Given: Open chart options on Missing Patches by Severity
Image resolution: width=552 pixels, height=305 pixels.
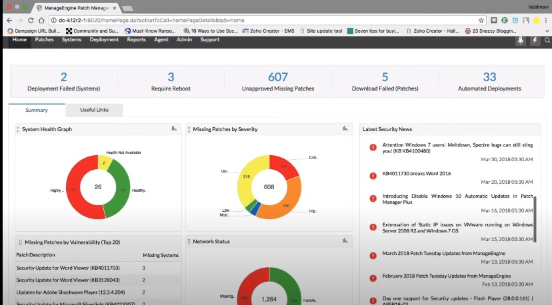Looking at the screenshot, I should pos(345,129).
